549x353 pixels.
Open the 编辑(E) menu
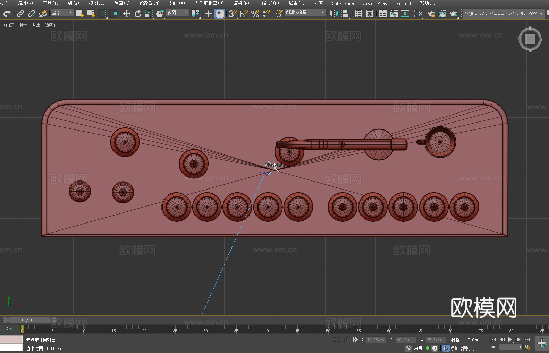[x=25, y=3]
